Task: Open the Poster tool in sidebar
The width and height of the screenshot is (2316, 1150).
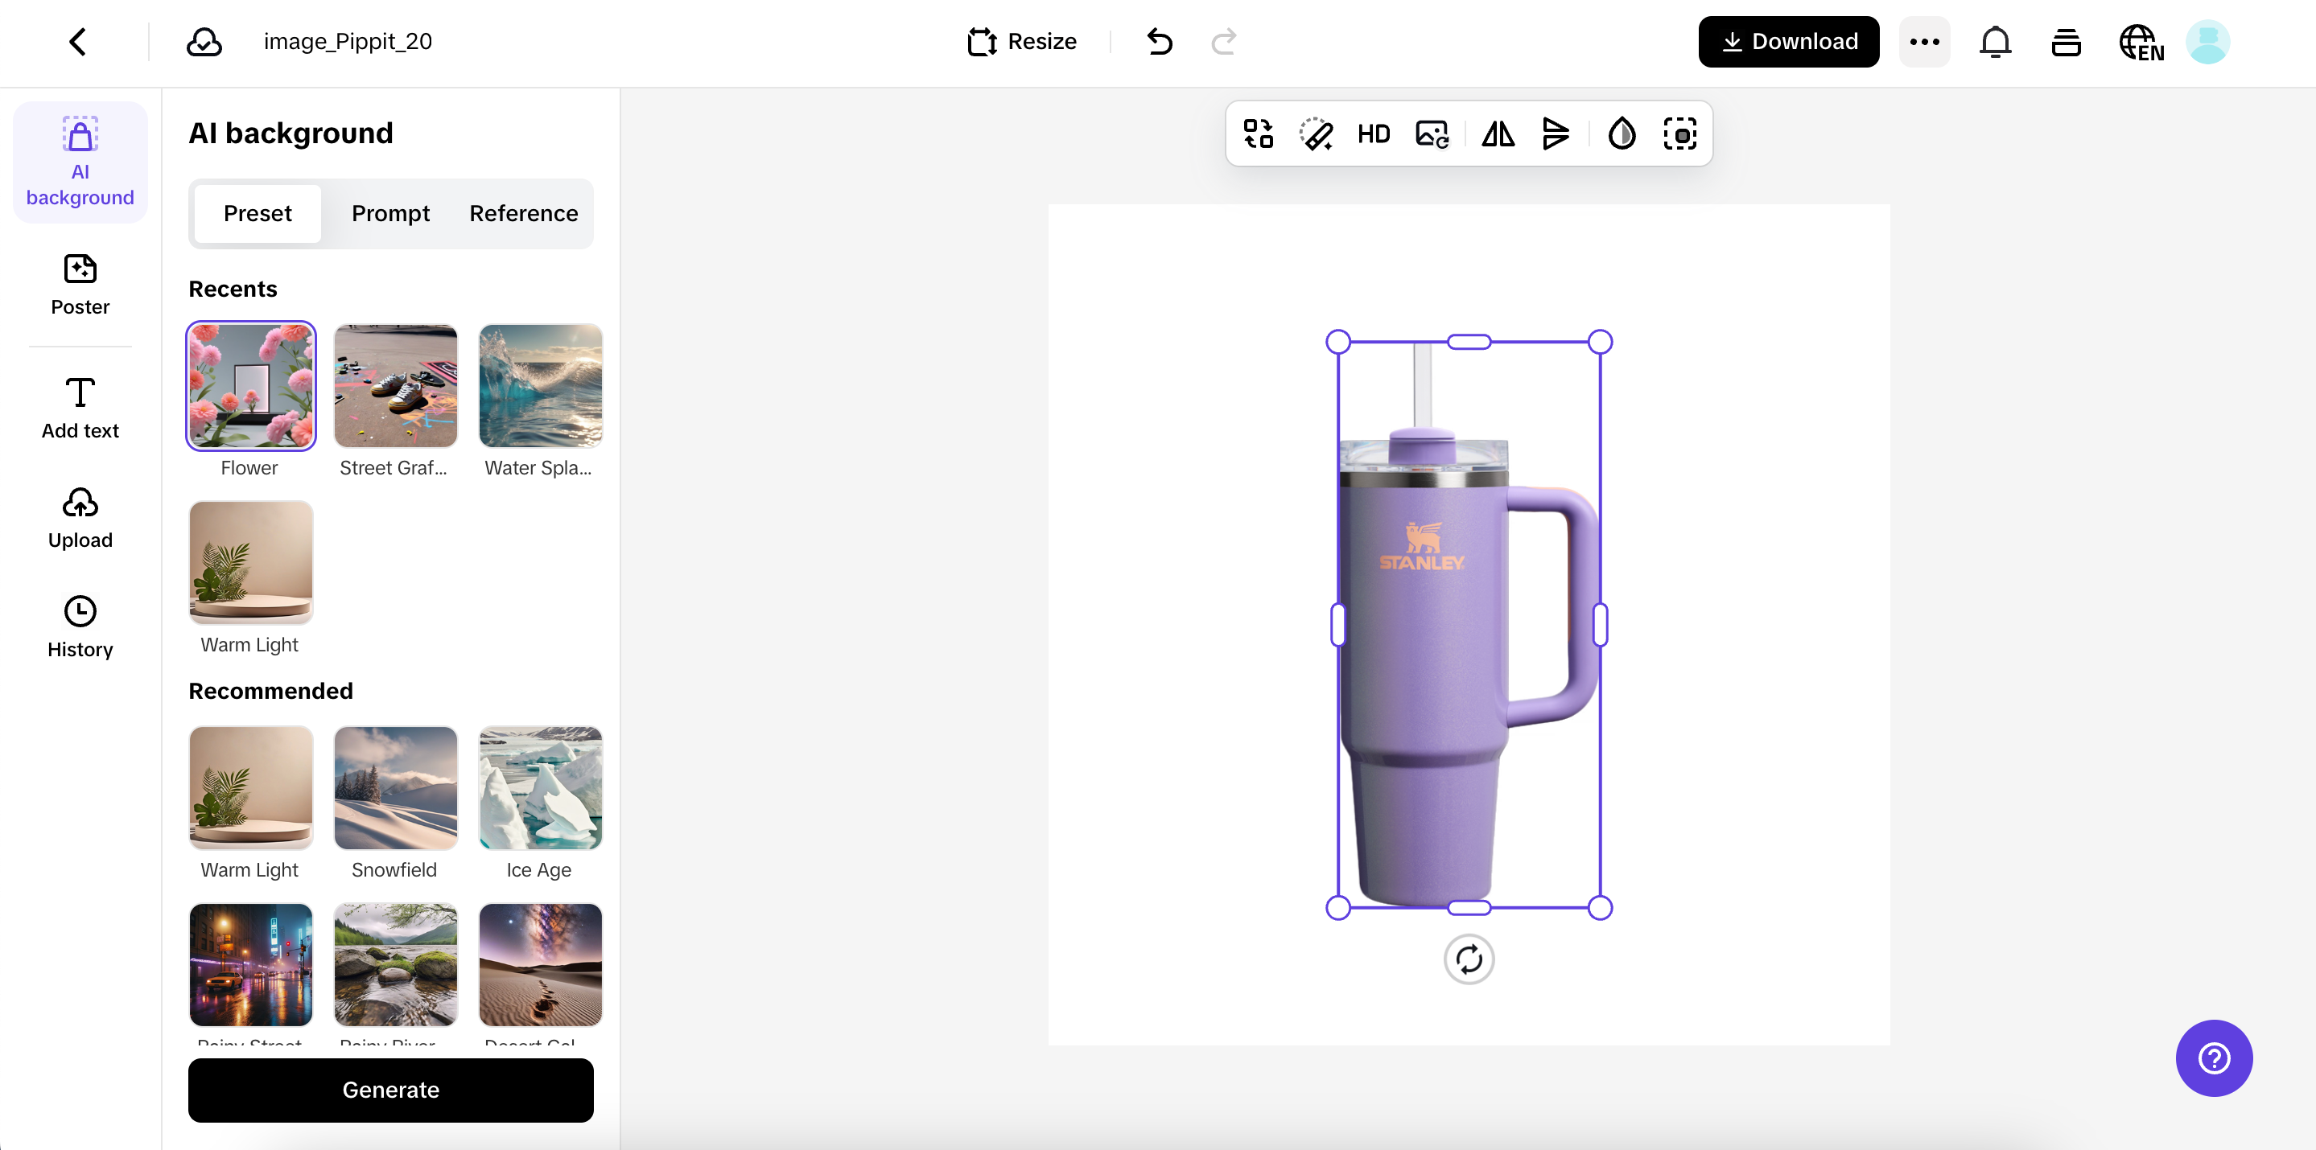Action: point(80,285)
